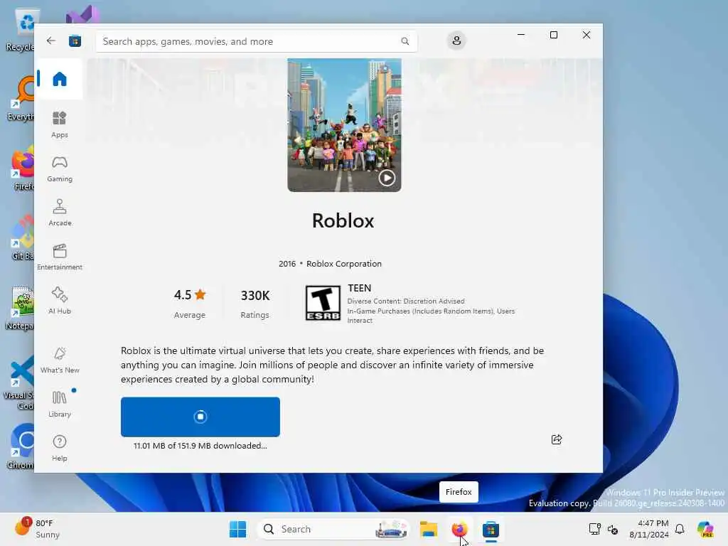Open the Home section in sidebar

[x=60, y=79]
